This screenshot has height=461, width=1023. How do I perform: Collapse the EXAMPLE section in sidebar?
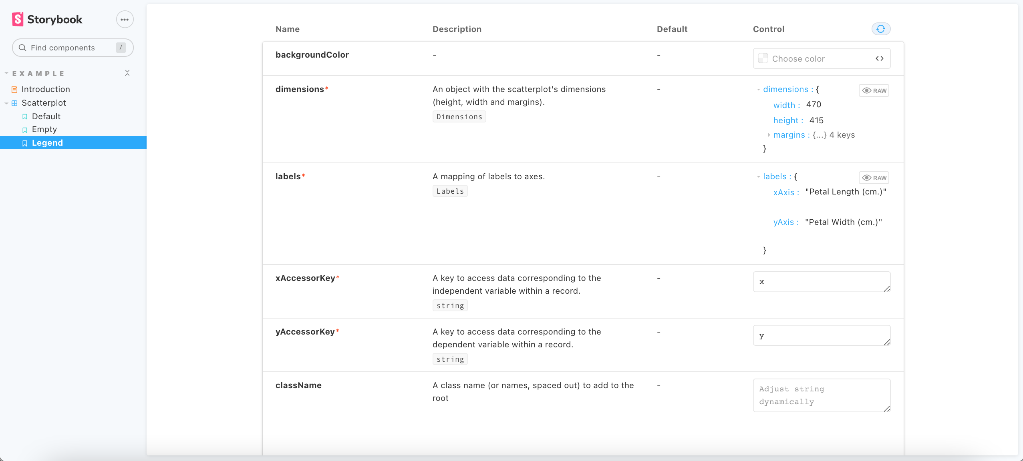coord(6,73)
